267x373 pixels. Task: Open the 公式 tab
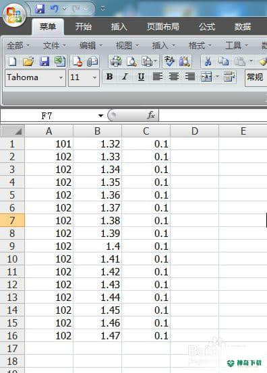click(x=207, y=26)
